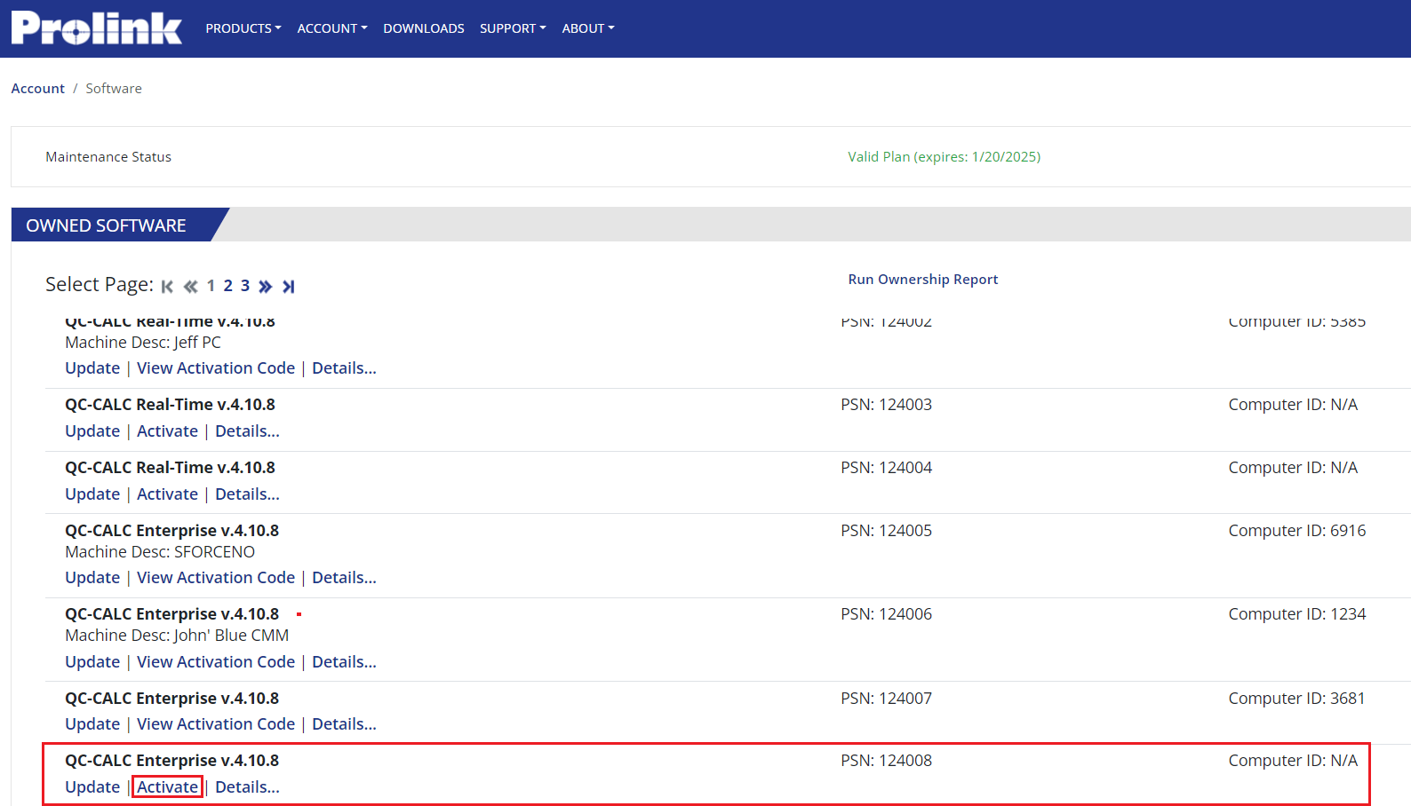This screenshot has height=806, width=1411.
Task: Click Computer ID: 6916 text
Action: pos(1296,530)
